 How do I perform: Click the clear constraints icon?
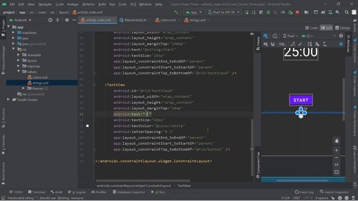coord(293,44)
